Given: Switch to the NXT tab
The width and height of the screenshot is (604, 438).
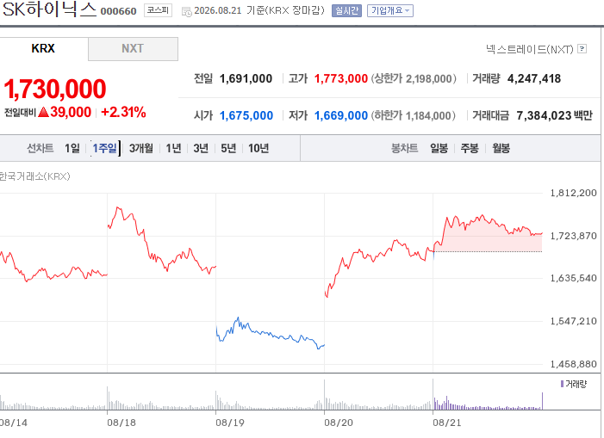Looking at the screenshot, I should point(133,49).
